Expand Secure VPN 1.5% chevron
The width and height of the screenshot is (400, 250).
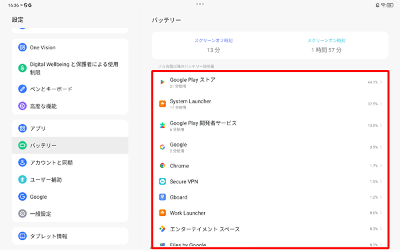click(x=381, y=181)
